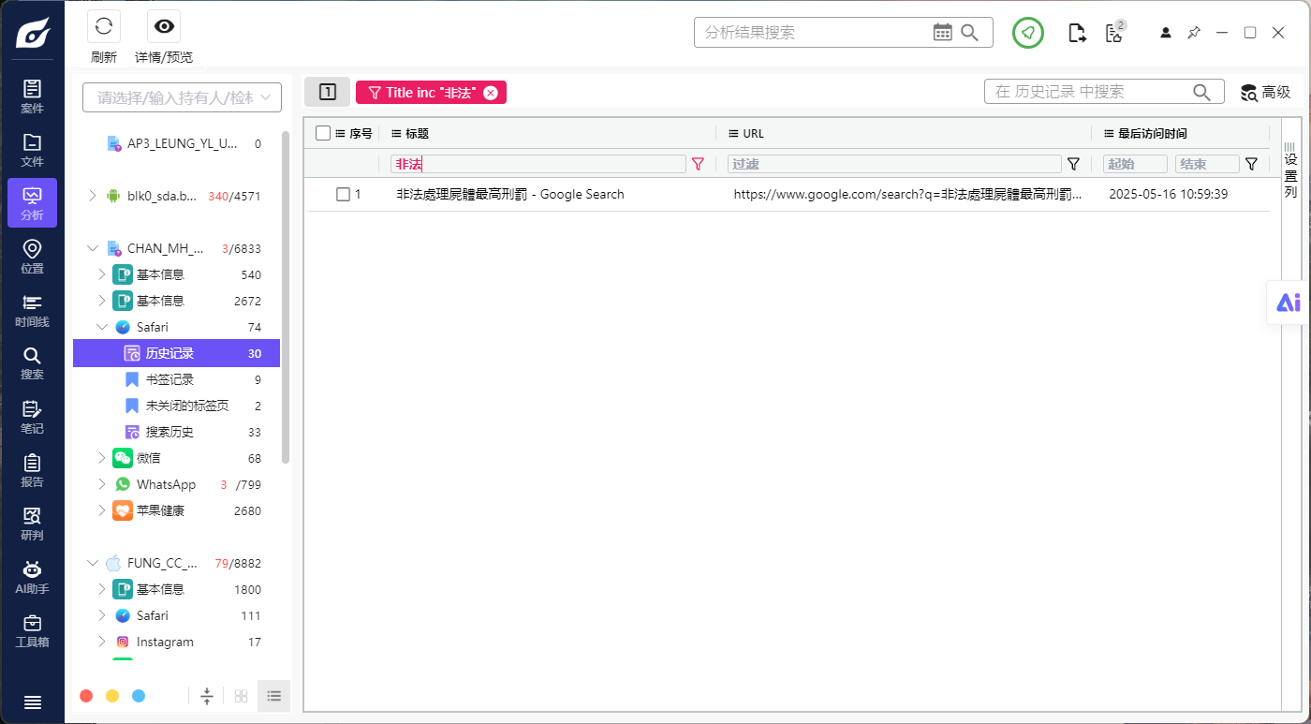
Task: Click the hamburger menu at sidebar bottom
Action: point(32,702)
